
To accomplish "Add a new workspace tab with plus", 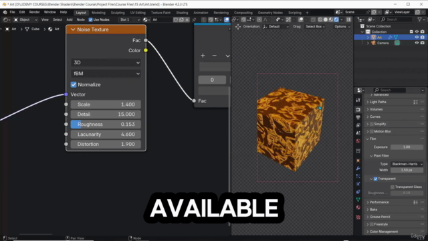I will [x=307, y=13].
